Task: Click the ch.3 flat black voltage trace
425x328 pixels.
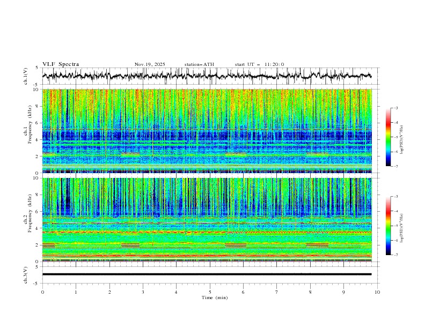Action: click(x=207, y=274)
